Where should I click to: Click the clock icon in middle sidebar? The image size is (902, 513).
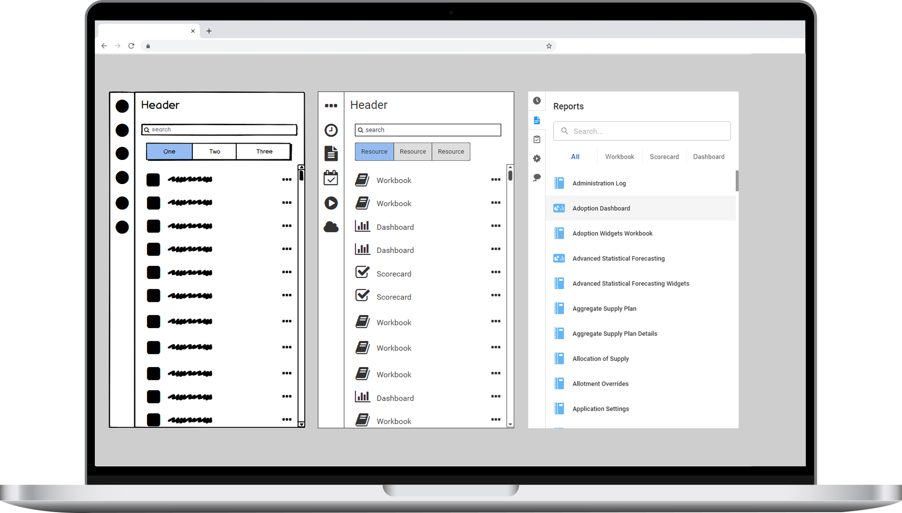(x=331, y=130)
